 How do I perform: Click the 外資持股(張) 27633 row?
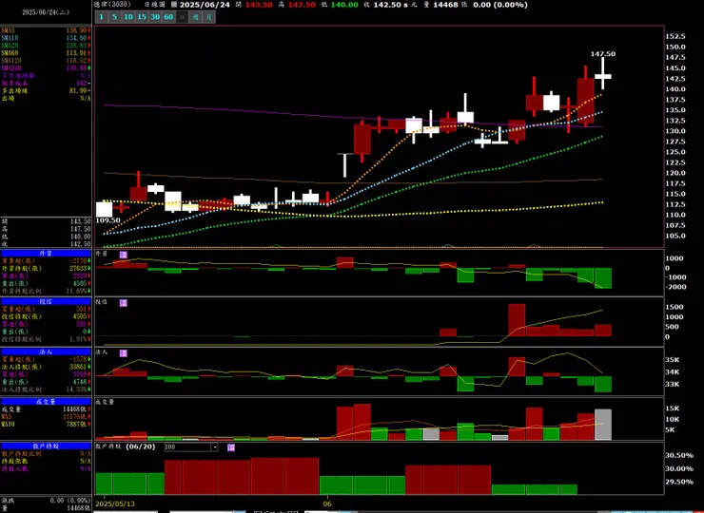pyautogui.click(x=46, y=268)
